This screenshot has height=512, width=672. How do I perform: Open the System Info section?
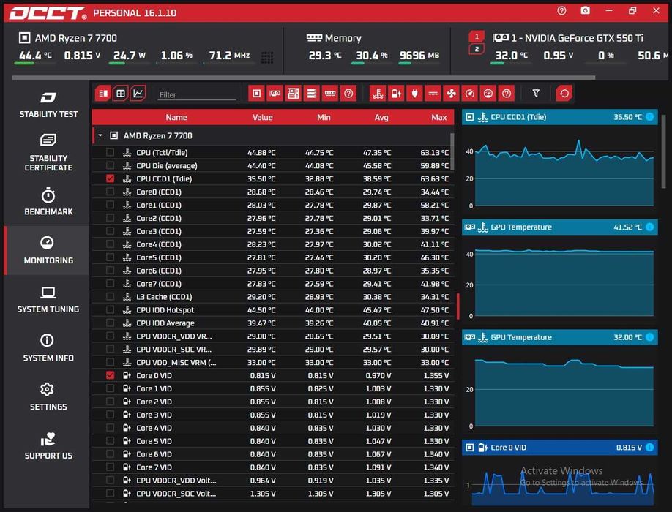pyautogui.click(x=48, y=347)
